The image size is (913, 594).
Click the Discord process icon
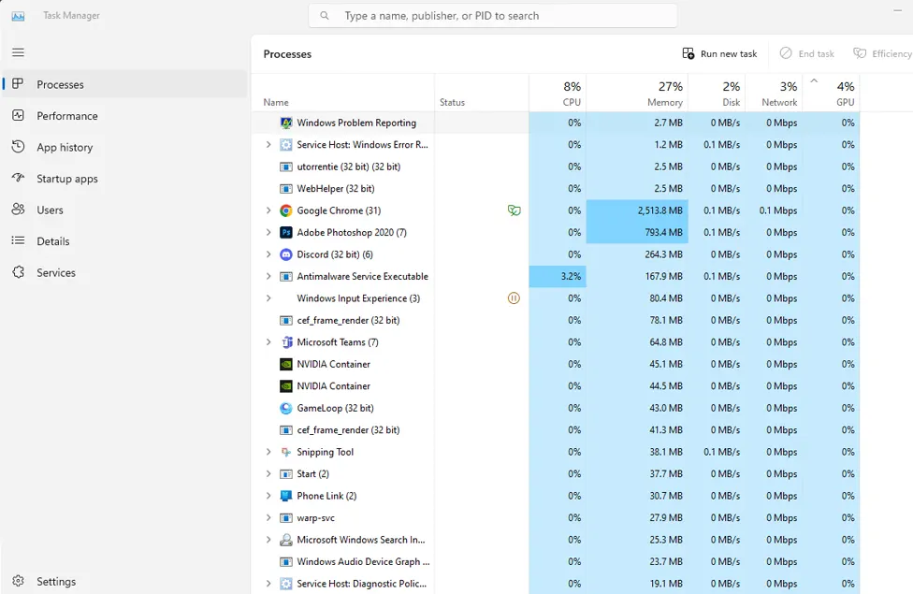pos(286,254)
